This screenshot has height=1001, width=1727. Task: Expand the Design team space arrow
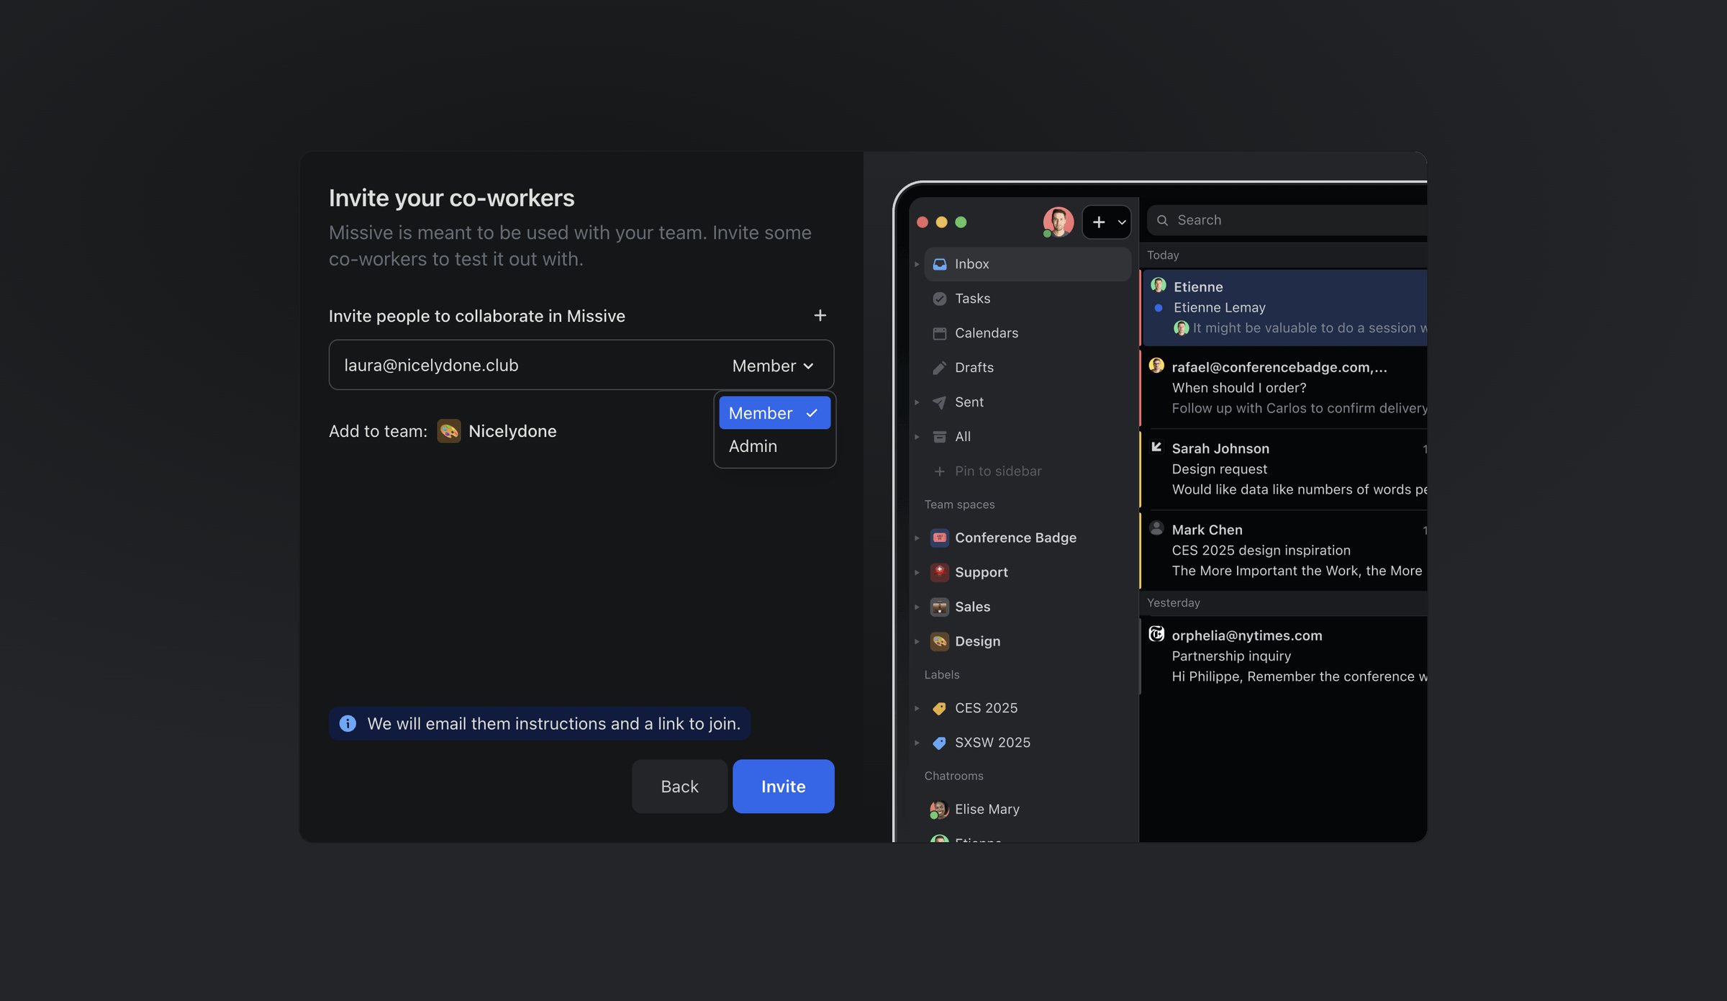tap(917, 641)
